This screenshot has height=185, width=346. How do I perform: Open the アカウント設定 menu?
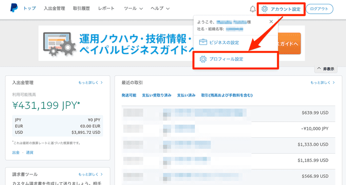click(281, 9)
